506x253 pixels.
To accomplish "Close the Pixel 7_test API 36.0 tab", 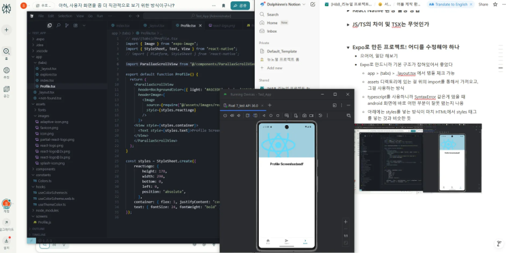I will [262, 105].
